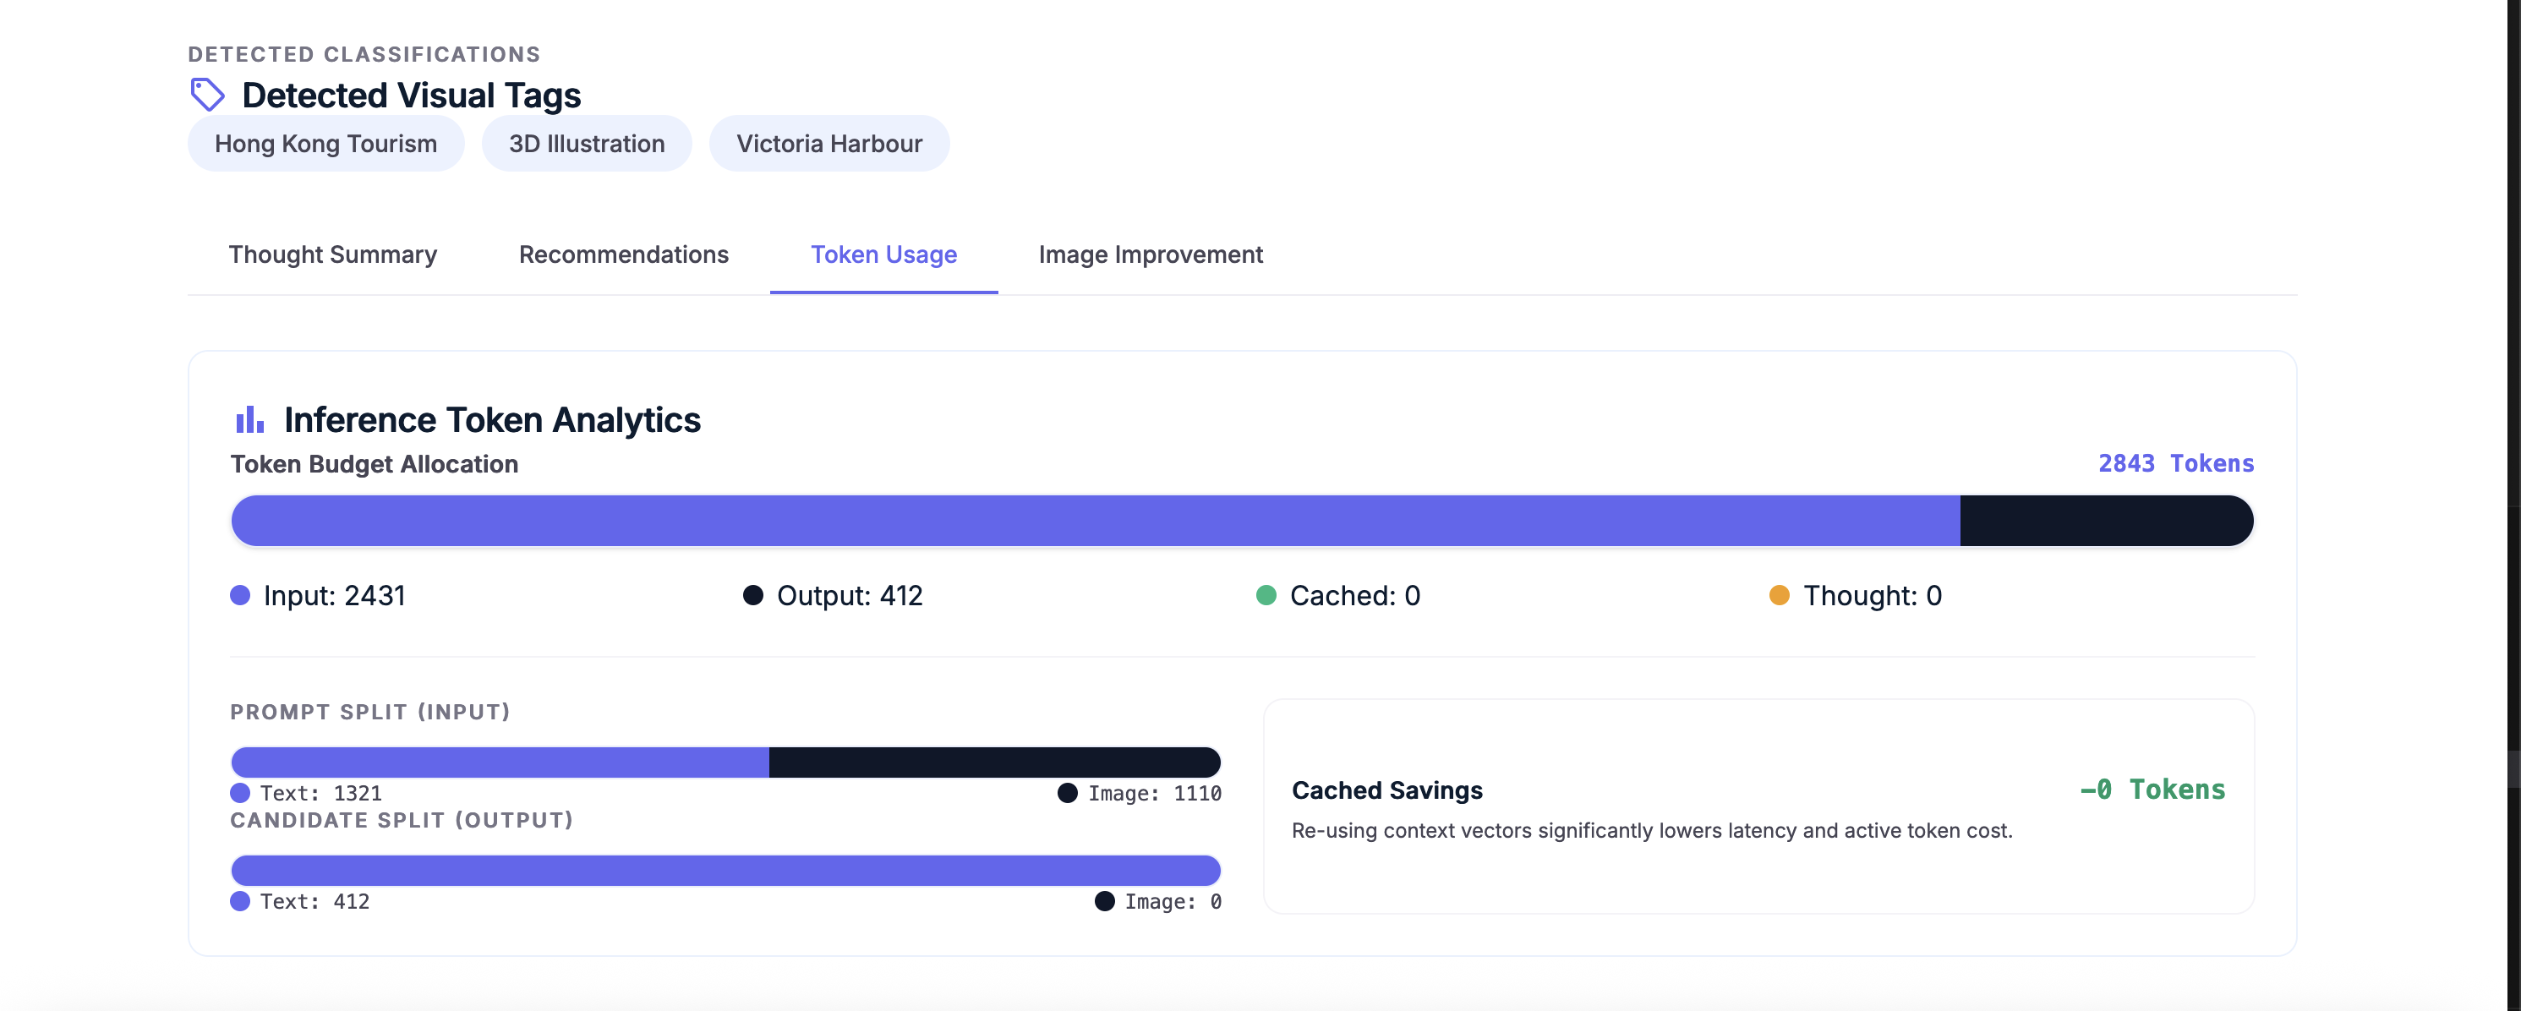
Task: Click the Thought: 0 legend text
Action: [x=1873, y=596]
